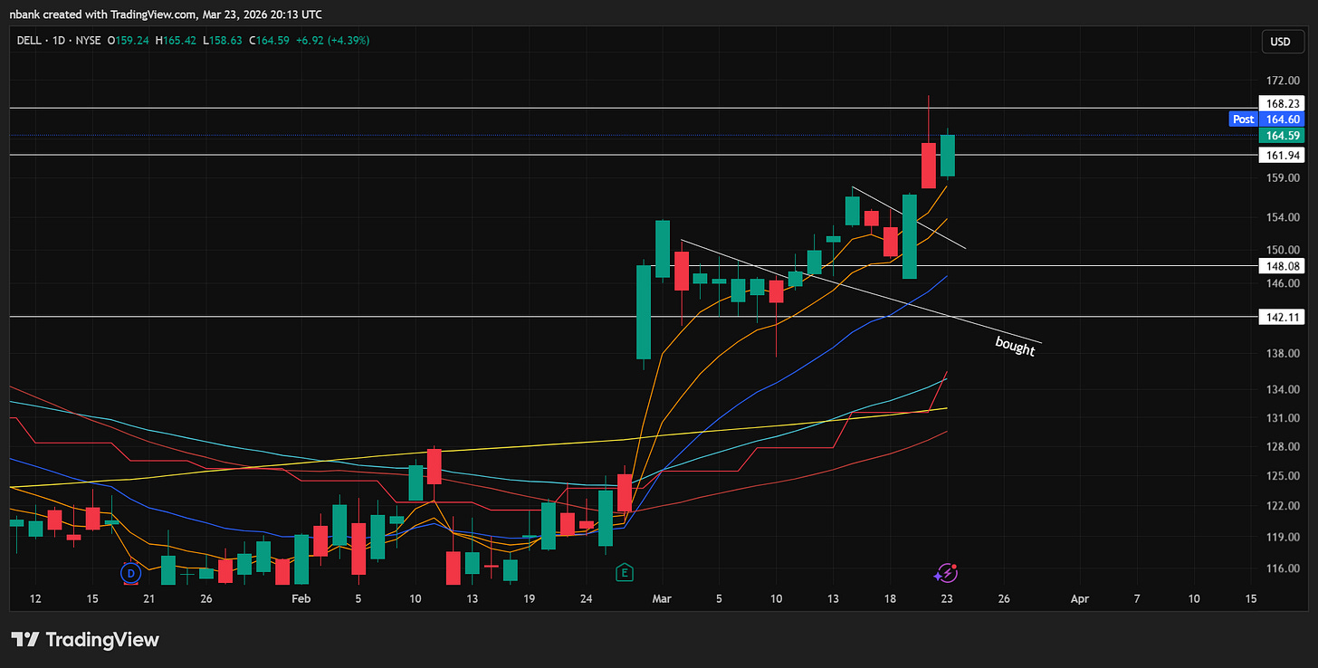1318x668 pixels.
Task: Click the 148.08 horizontal line price label
Action: [x=1281, y=266]
